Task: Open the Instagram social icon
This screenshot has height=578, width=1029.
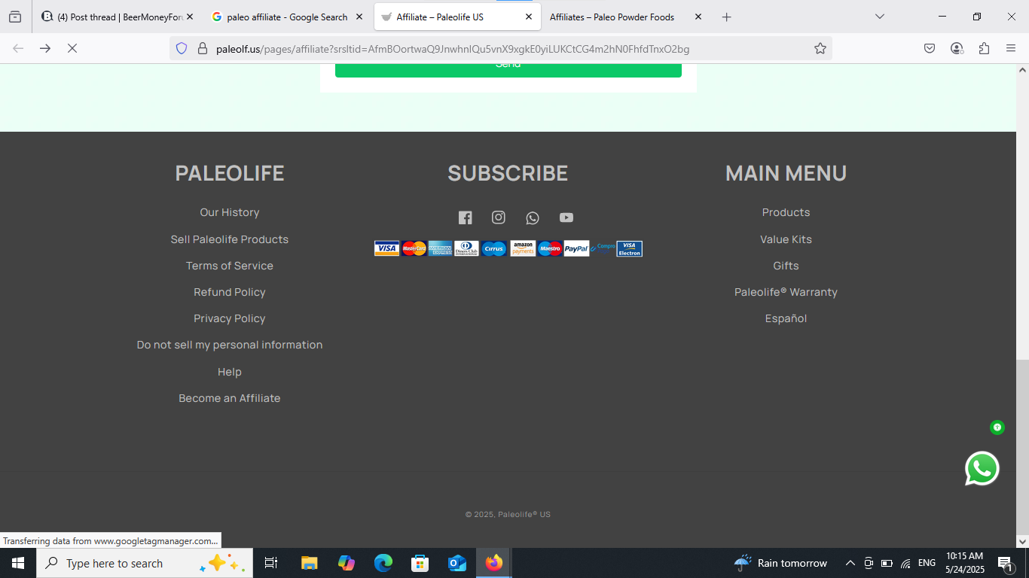Action: click(499, 218)
